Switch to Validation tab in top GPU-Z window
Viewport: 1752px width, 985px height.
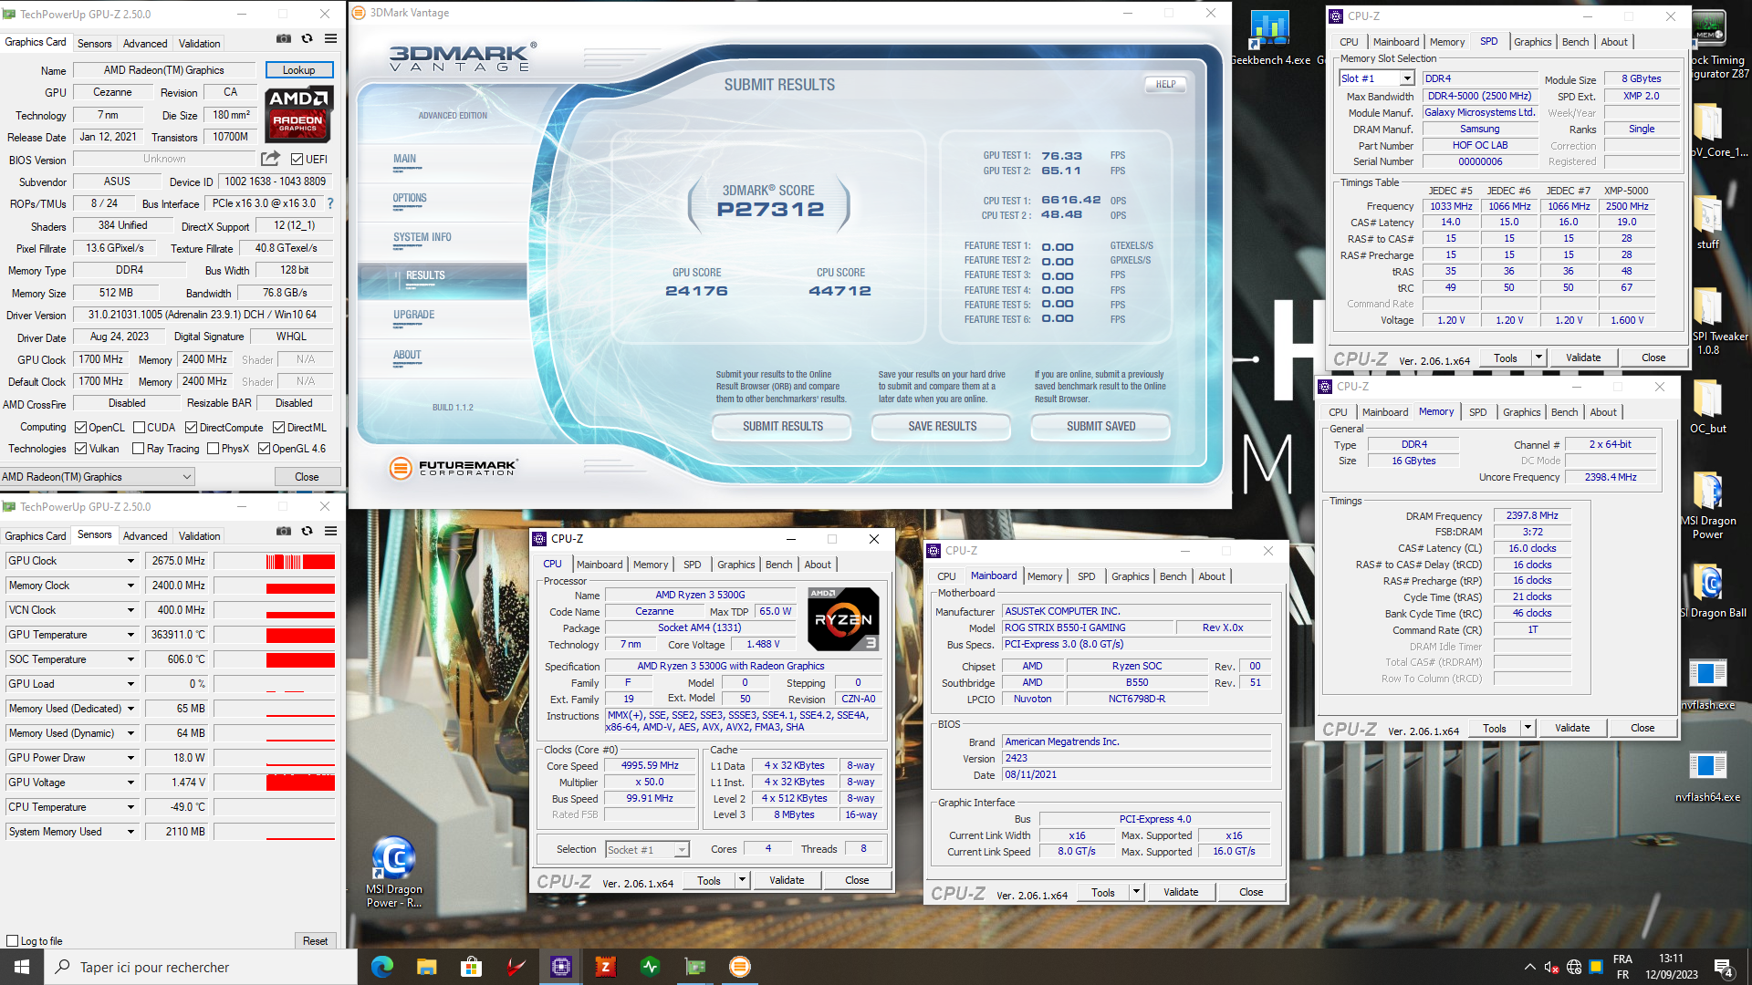[199, 44]
